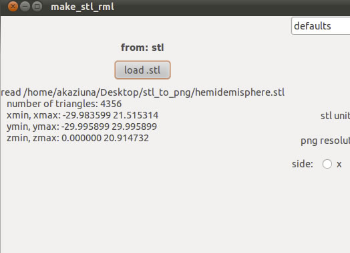Open the defaults combo box
Screen dimensions: 350x253
point(321,26)
